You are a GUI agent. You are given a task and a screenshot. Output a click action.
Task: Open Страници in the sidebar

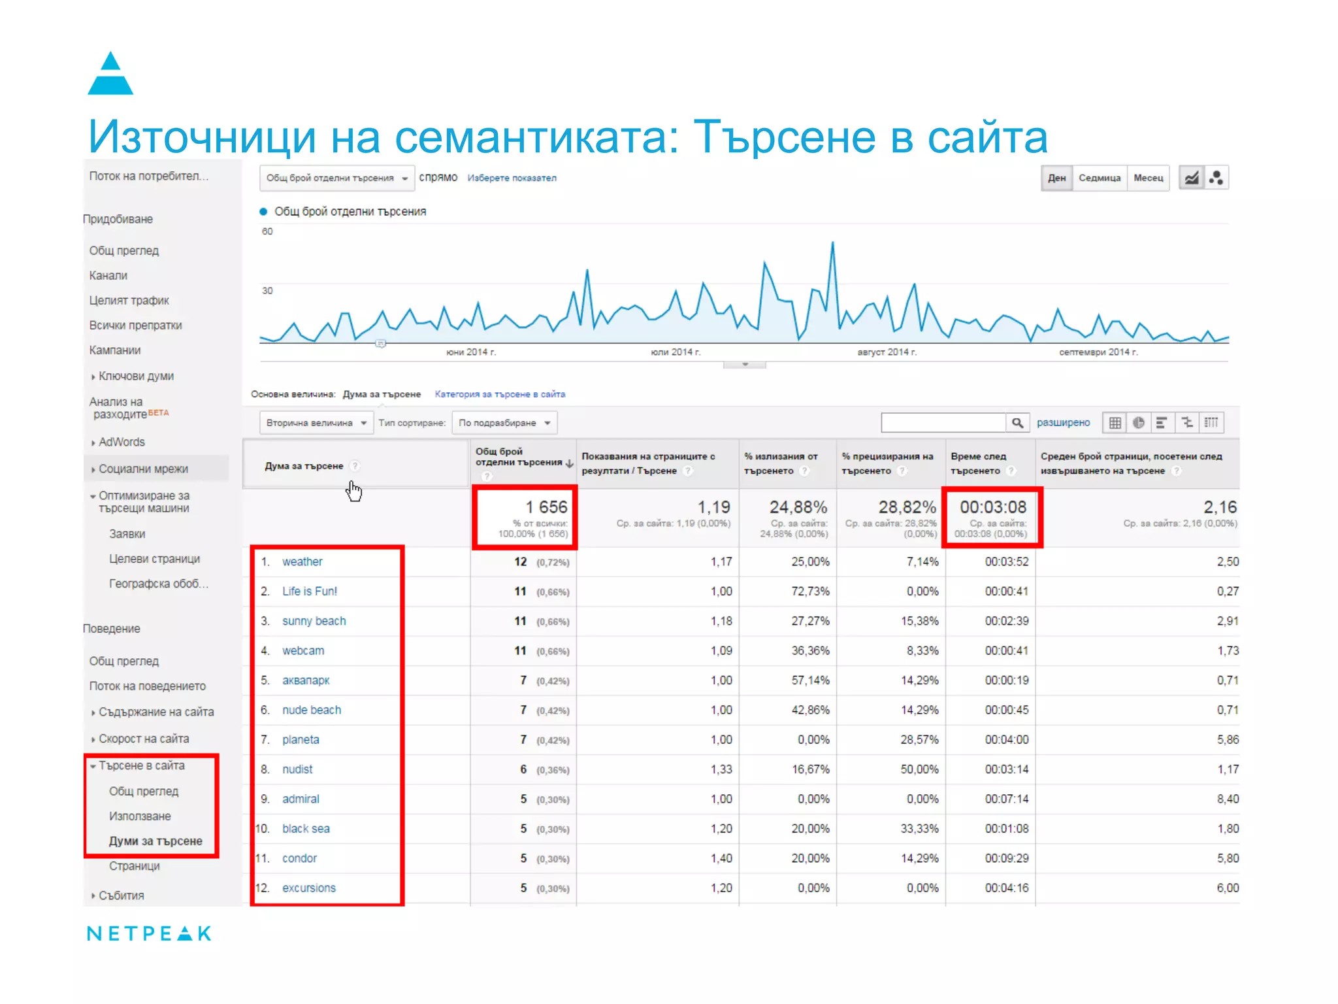135,866
